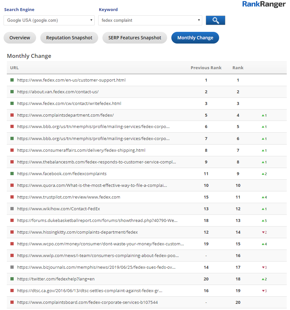
Task: Click gray sentiment square beside wikihow.com
Action: (12, 209)
